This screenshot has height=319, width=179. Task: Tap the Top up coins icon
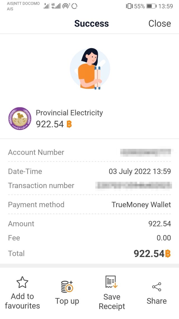click(x=67, y=286)
